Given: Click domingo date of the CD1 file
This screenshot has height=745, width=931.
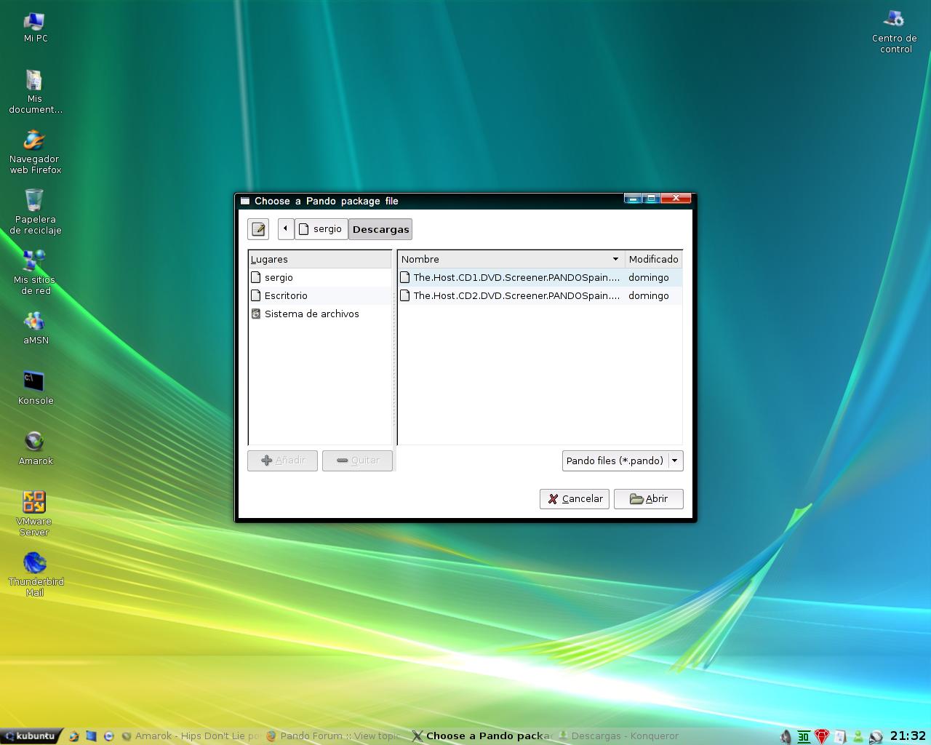Looking at the screenshot, I should click(x=649, y=277).
